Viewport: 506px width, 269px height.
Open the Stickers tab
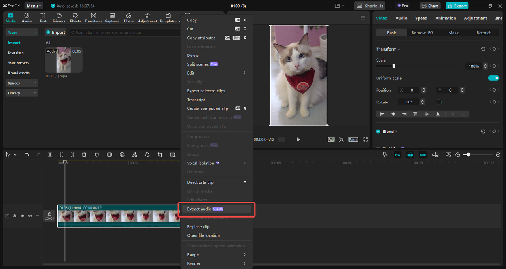pyautogui.click(x=59, y=18)
